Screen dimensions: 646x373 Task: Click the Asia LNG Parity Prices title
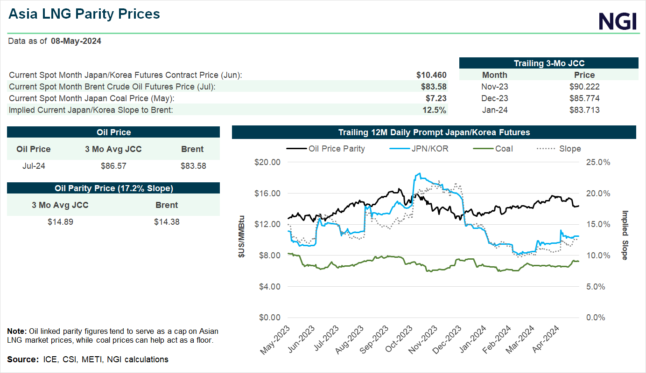tap(84, 14)
